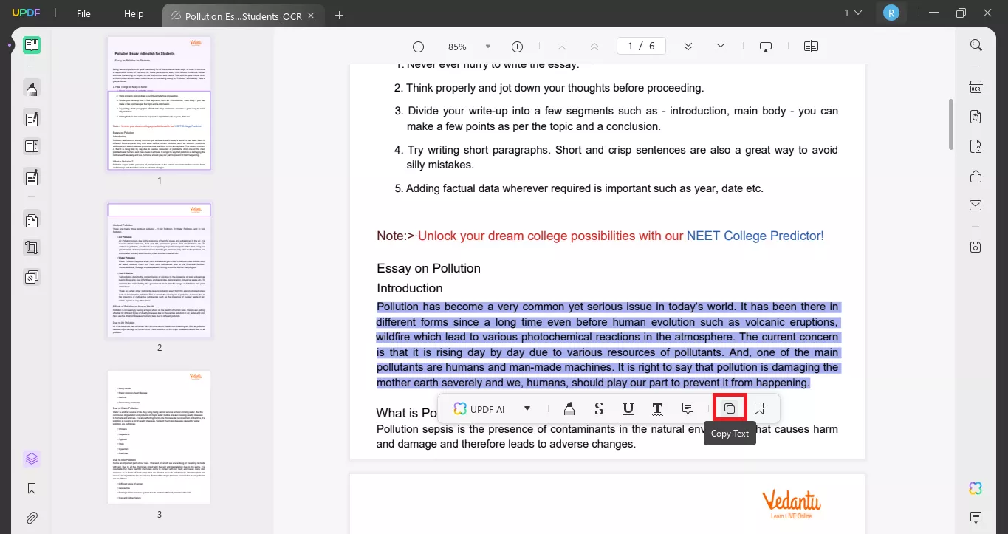Open the File menu

click(x=84, y=13)
